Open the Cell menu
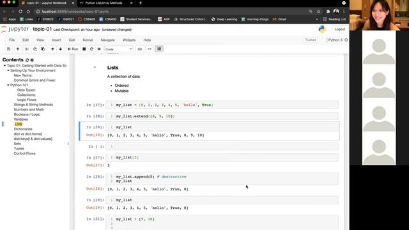 [72, 40]
